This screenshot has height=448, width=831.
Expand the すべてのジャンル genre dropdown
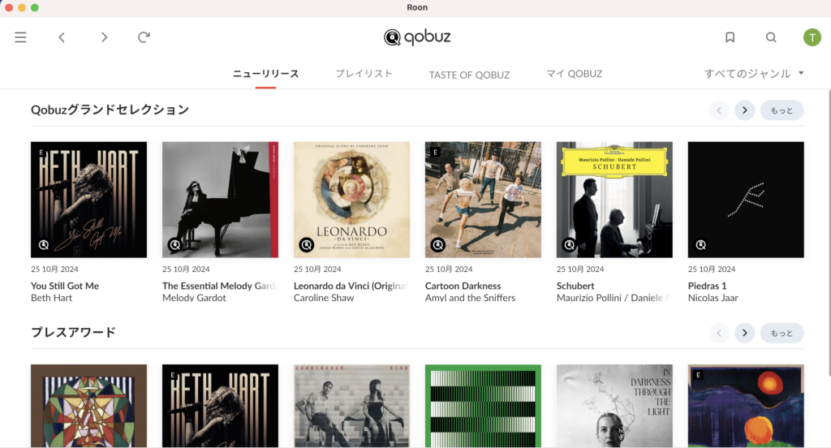pyautogui.click(x=754, y=74)
